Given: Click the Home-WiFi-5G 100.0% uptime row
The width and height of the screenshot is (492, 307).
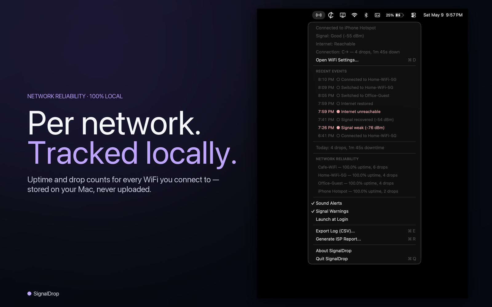Looking at the screenshot, I should point(364,175).
